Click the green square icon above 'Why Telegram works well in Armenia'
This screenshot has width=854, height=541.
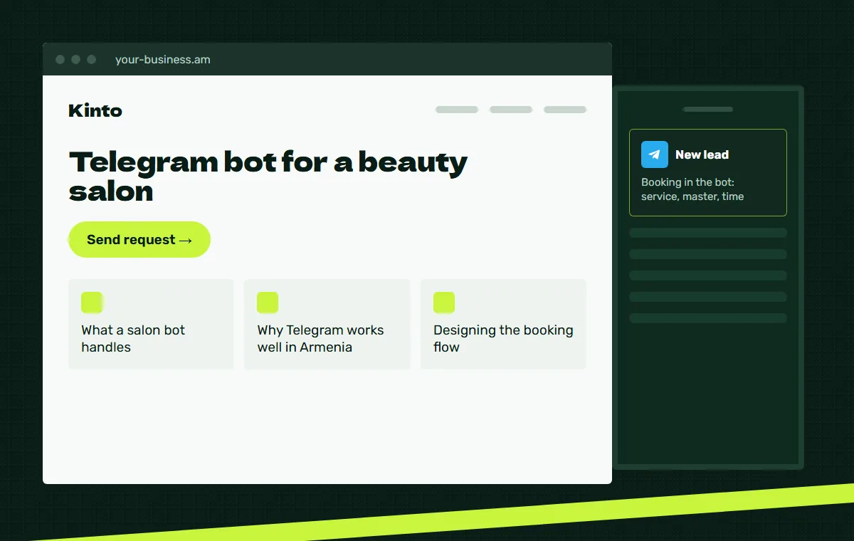[x=268, y=303]
